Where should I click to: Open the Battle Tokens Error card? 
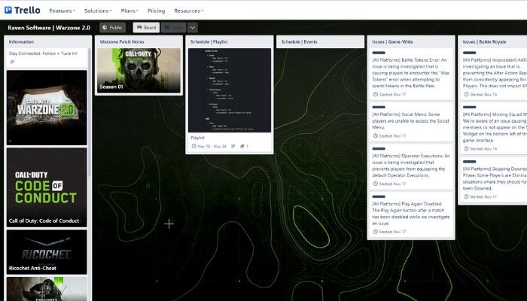[411, 74]
